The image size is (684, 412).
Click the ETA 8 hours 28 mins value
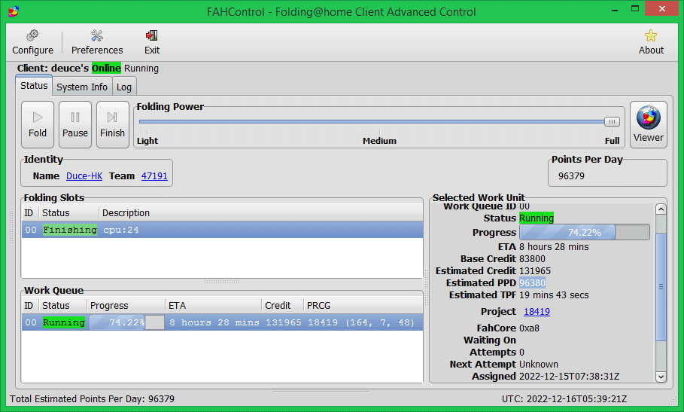(x=554, y=246)
